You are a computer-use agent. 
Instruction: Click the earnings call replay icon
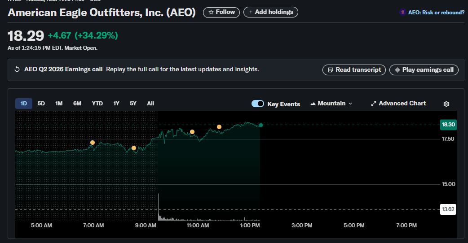(x=17, y=69)
